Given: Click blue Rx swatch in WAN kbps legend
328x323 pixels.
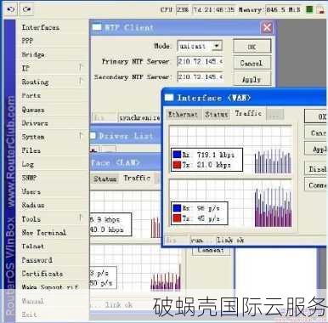Looking at the screenshot, I should pos(177,155).
